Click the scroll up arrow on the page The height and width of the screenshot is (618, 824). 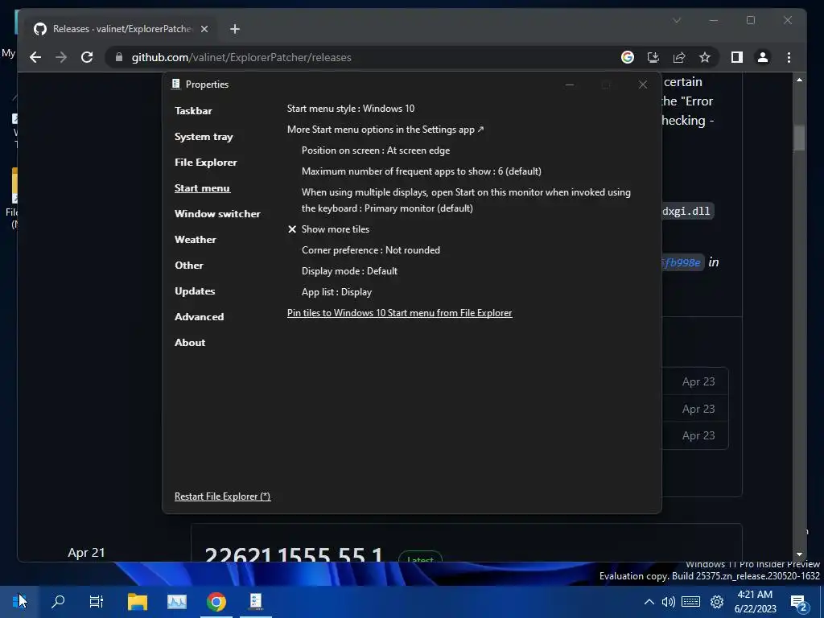[x=799, y=80]
